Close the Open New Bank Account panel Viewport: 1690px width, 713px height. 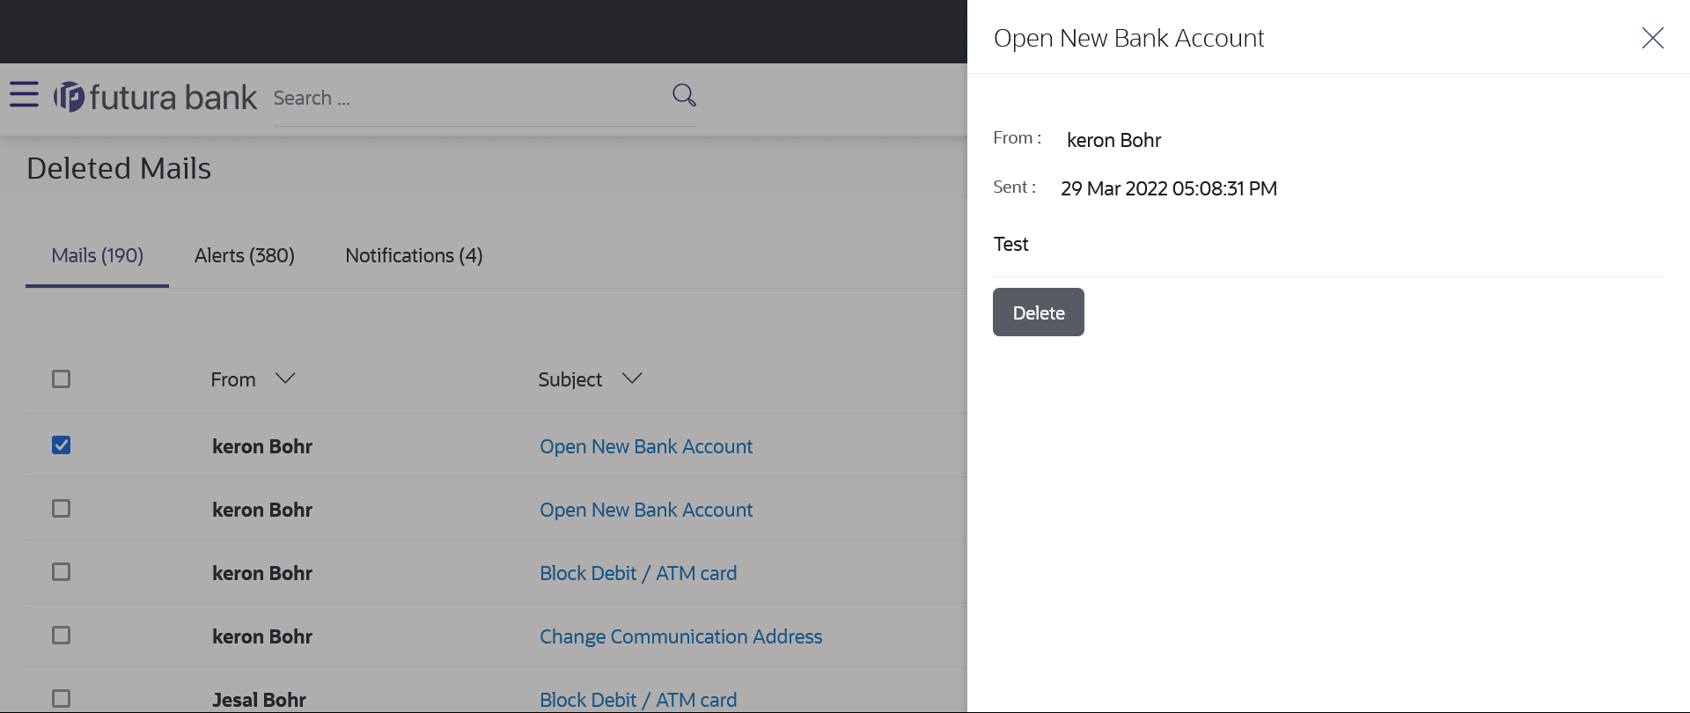click(1652, 38)
